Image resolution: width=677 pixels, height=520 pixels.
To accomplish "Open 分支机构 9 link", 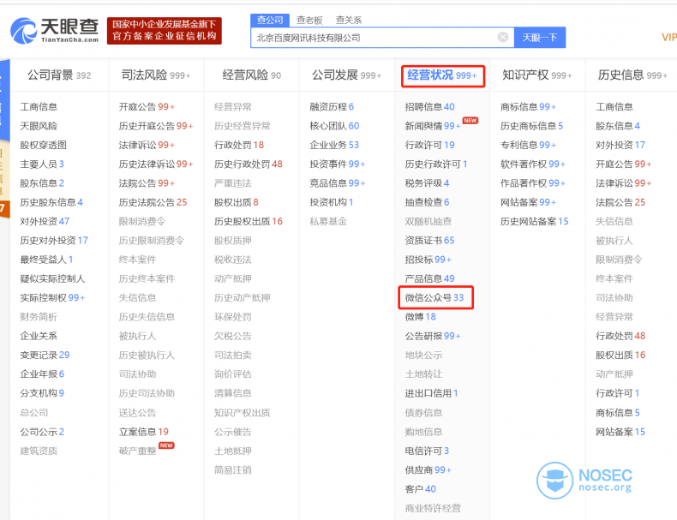I will pyautogui.click(x=42, y=392).
